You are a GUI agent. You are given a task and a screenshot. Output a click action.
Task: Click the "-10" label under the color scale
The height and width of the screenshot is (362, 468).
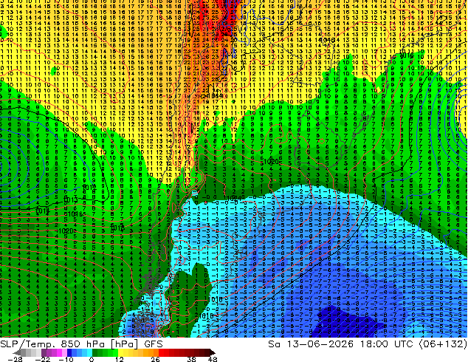tap(66, 359)
